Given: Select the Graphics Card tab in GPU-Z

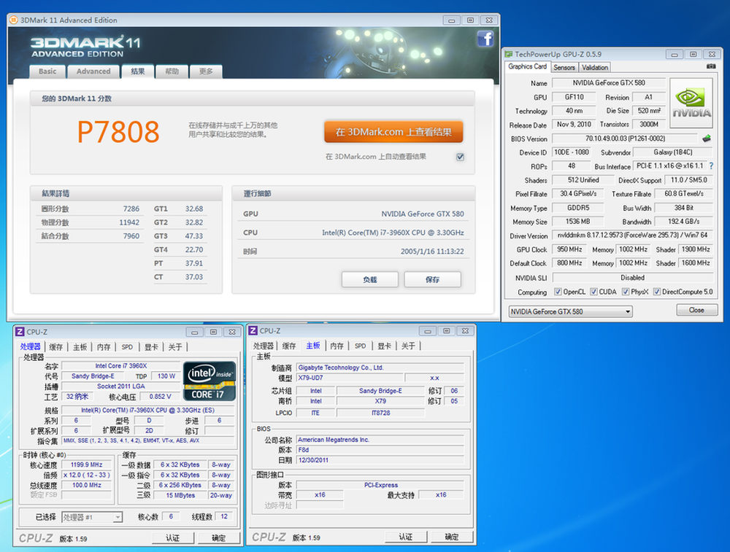Looking at the screenshot, I should click(528, 66).
